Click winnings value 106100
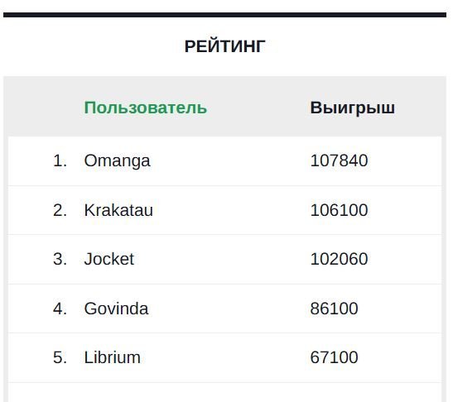 (x=339, y=210)
